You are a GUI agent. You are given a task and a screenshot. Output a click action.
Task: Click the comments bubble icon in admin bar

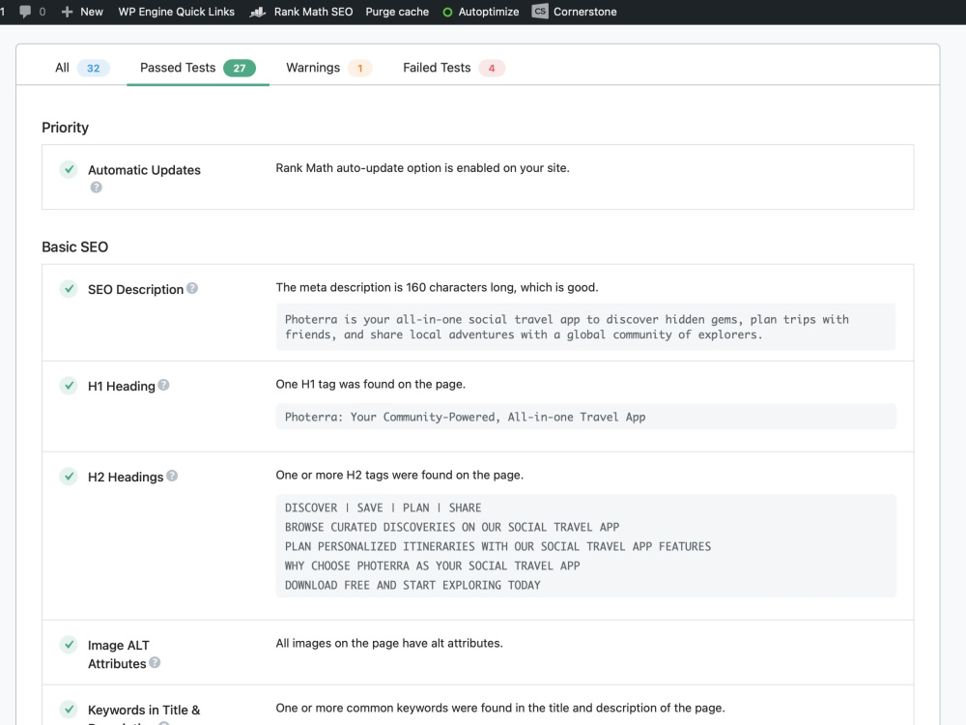(x=25, y=12)
